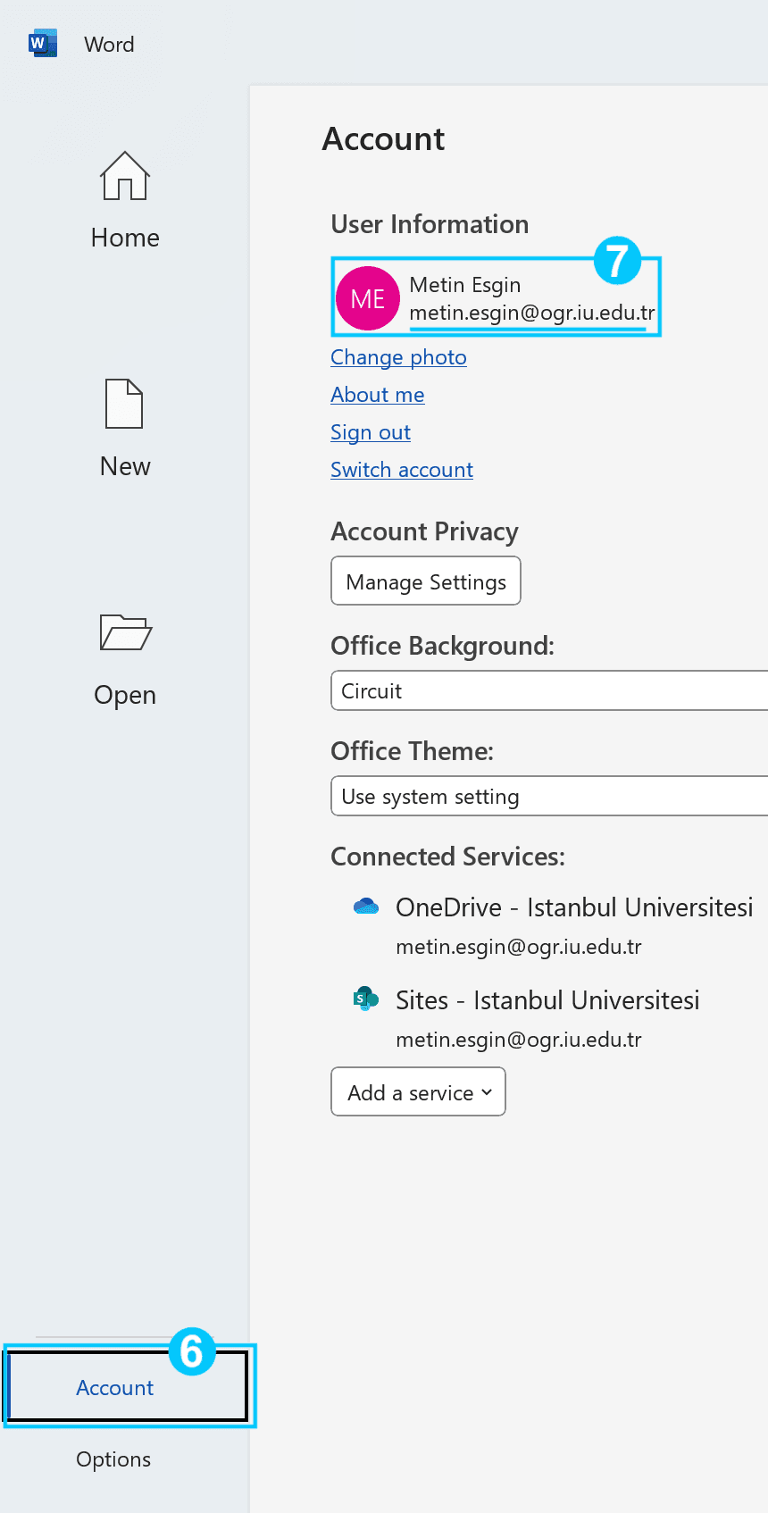This screenshot has width=768, height=1513.
Task: Click the Manage Settings button
Action: click(426, 581)
